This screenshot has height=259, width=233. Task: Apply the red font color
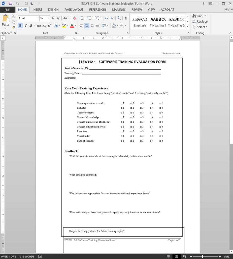pos(72,26)
